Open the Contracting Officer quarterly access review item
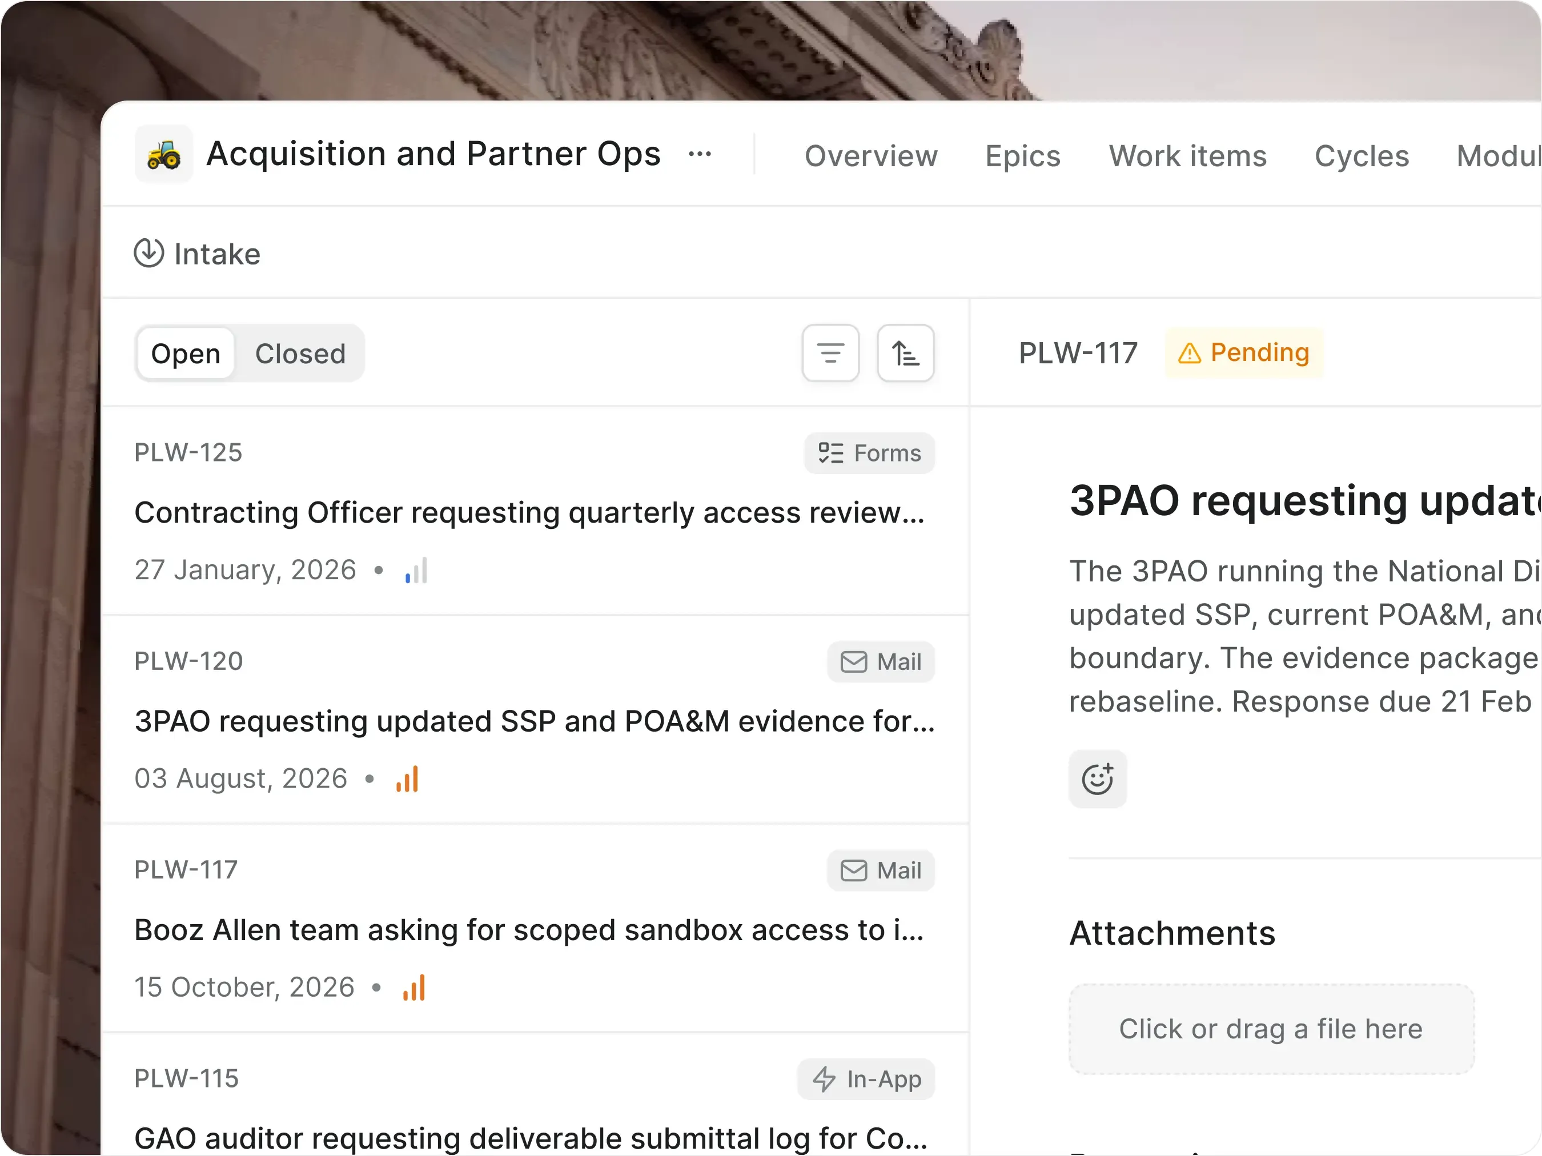Image resolution: width=1542 pixels, height=1156 pixels. point(535,511)
